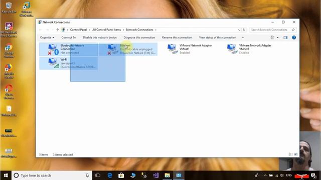The height and width of the screenshot is (180, 321).
Task: Refresh the Network Connections view
Action: pos(244,30)
